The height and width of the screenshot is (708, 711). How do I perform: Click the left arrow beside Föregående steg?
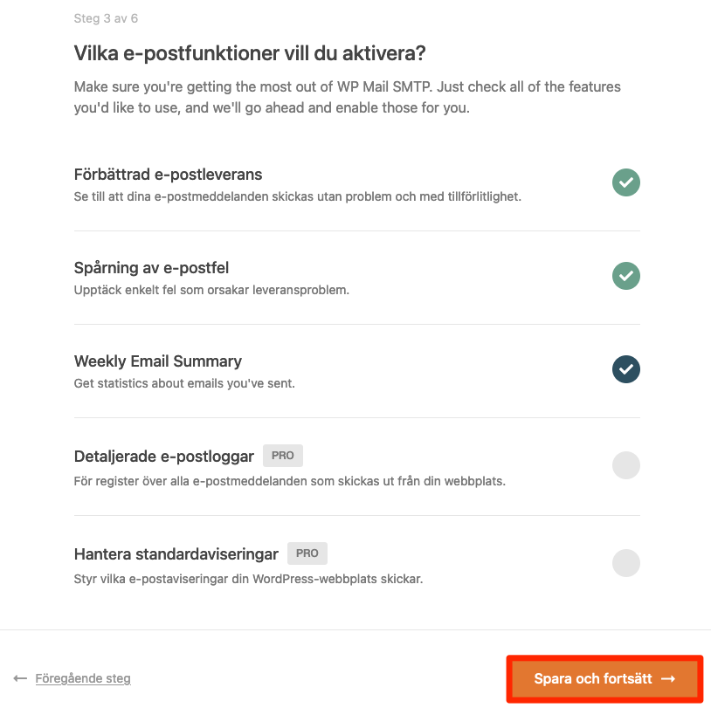tap(21, 678)
